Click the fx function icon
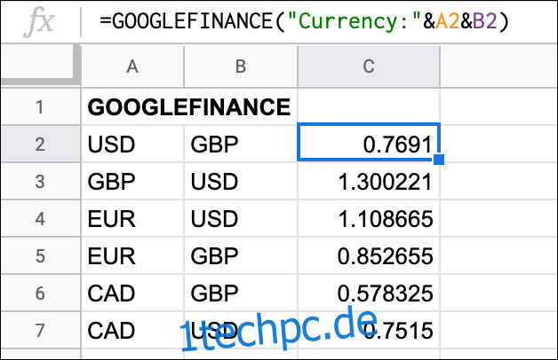This screenshot has width=558, height=360. point(39,22)
